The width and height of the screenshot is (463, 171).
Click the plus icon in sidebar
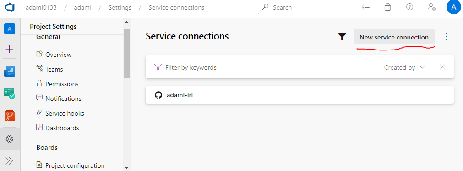(x=10, y=49)
